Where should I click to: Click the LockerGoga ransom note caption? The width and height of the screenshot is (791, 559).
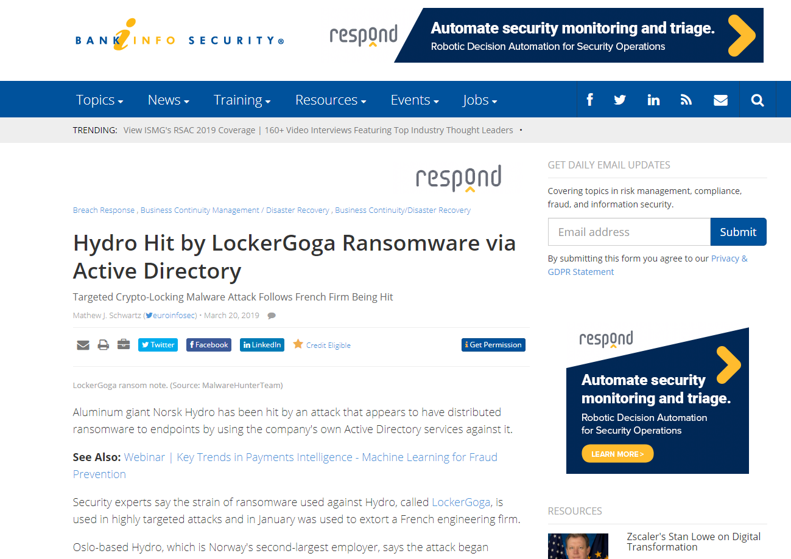click(178, 385)
